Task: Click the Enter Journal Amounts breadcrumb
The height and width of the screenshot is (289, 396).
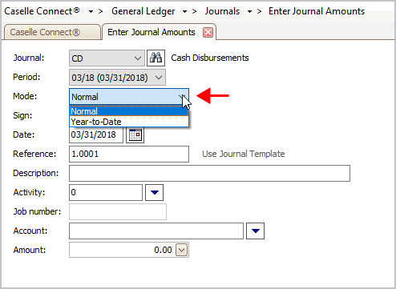Action: point(317,11)
